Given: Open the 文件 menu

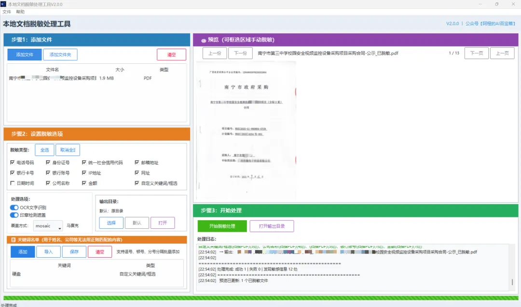Looking at the screenshot, I should pos(7,12).
